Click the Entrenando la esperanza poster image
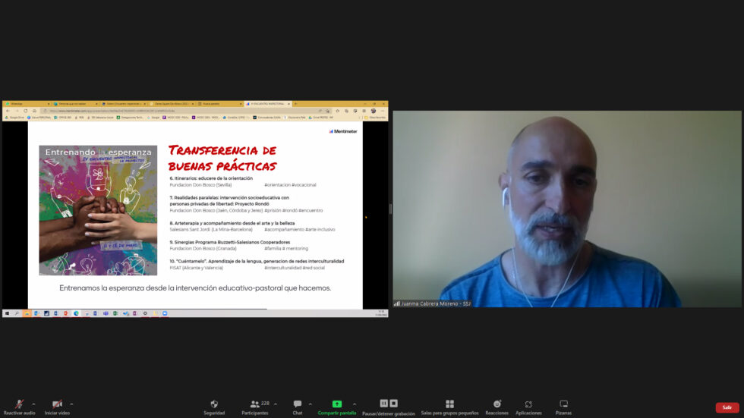744x418 pixels. pyautogui.click(x=98, y=210)
